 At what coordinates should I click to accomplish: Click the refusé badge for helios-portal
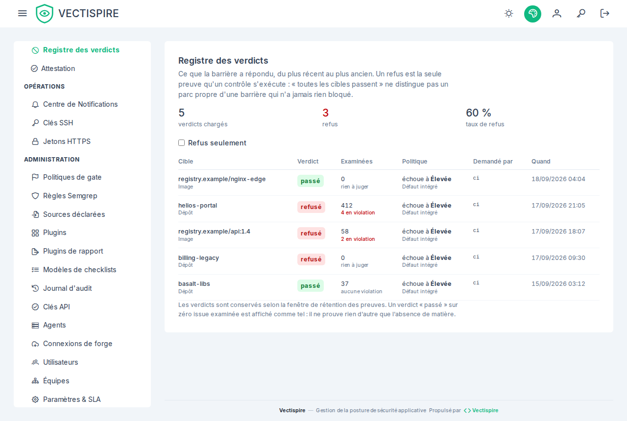[311, 207]
